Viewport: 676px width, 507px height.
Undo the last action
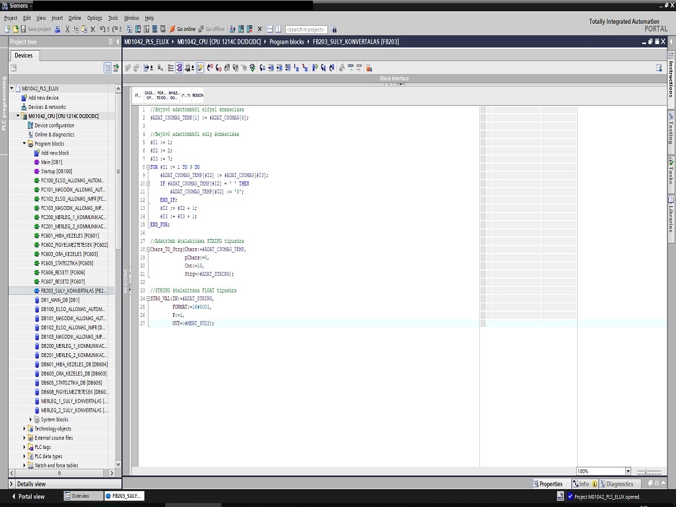click(x=102, y=29)
